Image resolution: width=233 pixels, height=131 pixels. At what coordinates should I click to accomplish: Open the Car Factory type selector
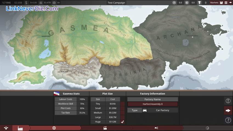coord(163,110)
